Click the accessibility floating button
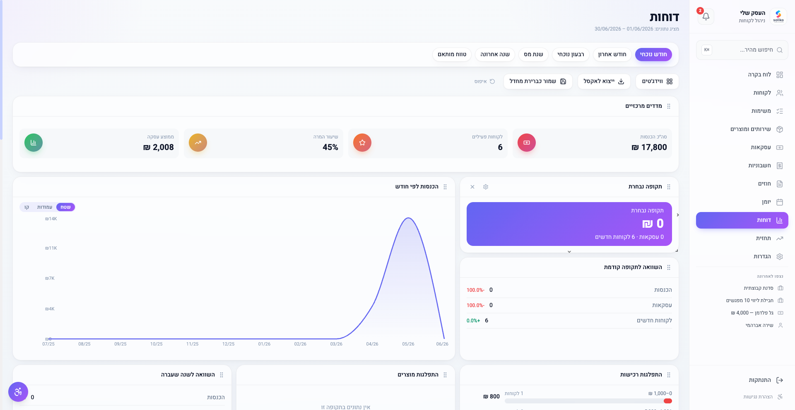Screen dimensions: 795x410 (18, 392)
